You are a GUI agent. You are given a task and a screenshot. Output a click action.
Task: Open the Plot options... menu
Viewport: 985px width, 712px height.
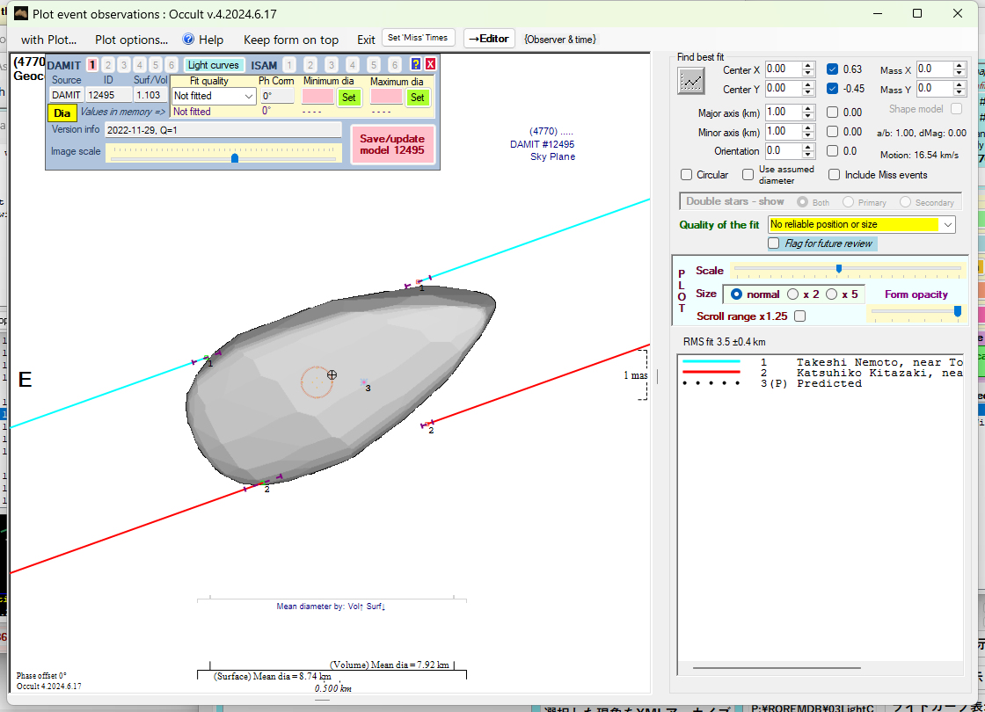pos(131,40)
